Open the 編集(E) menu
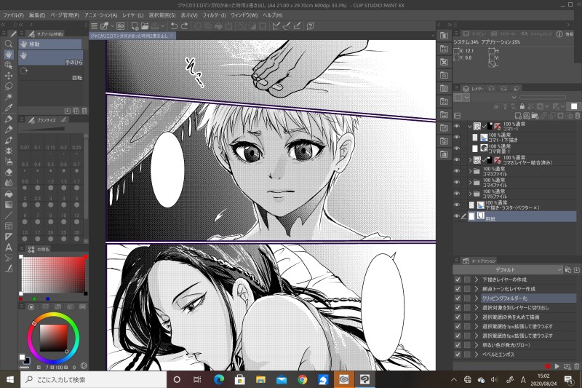The image size is (582, 388). (x=37, y=15)
